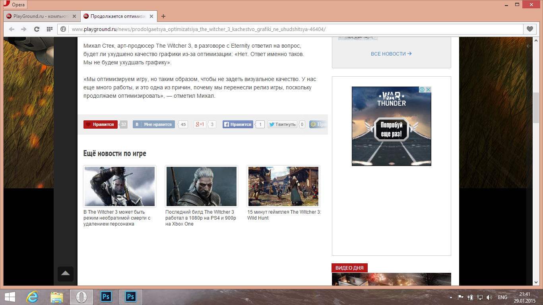
Task: Open Speed Dial grid icon
Action: [x=50, y=29]
